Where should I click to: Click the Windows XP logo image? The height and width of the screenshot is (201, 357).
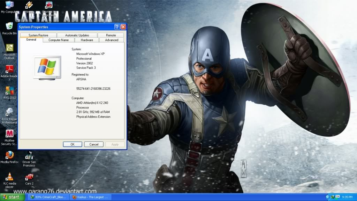[x=47, y=68]
